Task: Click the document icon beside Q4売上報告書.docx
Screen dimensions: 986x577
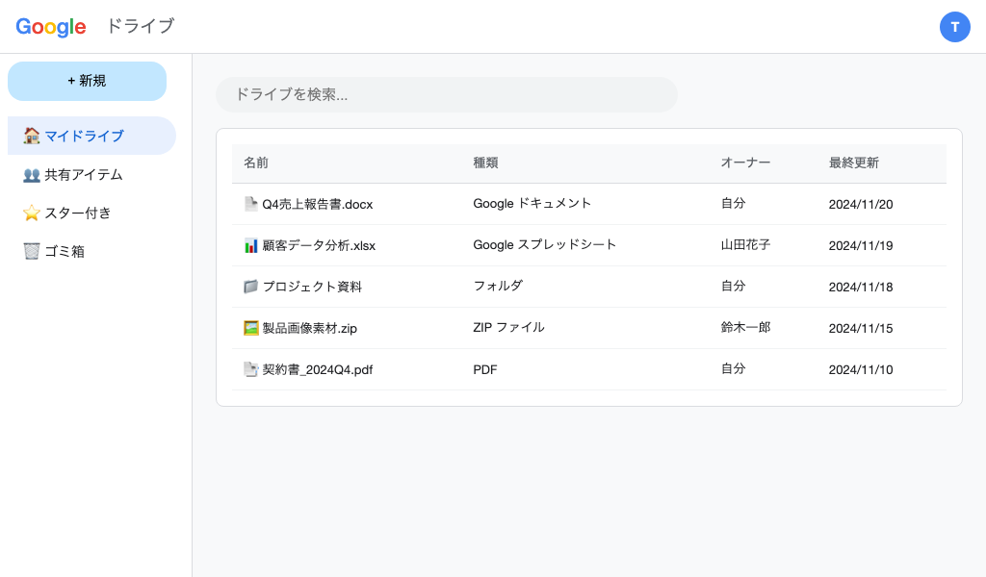Action: tap(248, 204)
